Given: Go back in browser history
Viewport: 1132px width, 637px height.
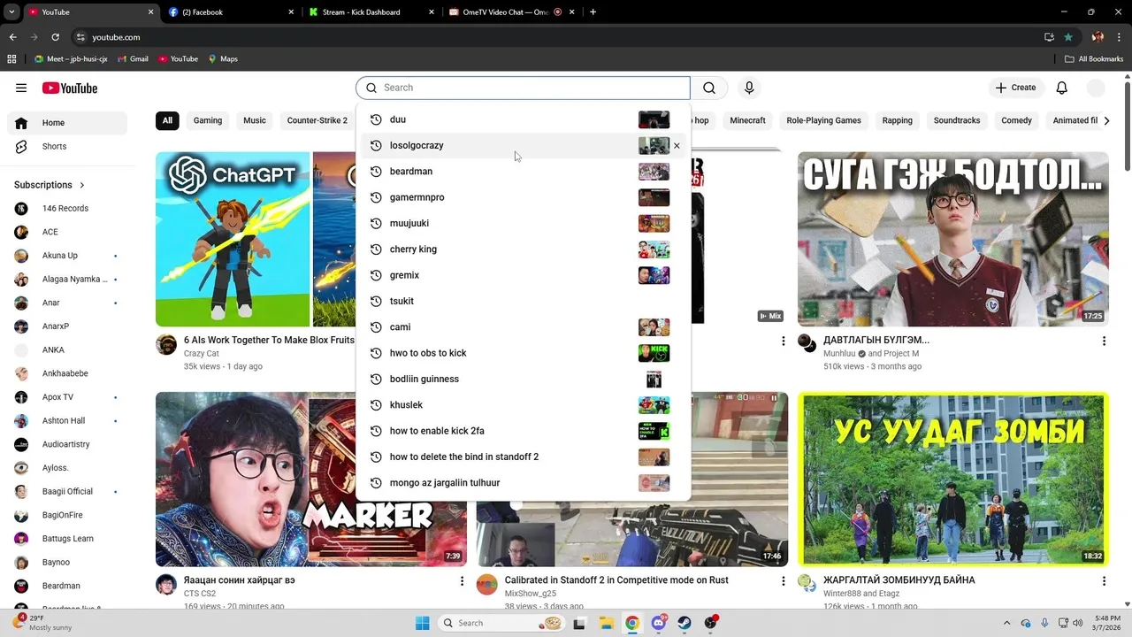Looking at the screenshot, I should [x=12, y=37].
